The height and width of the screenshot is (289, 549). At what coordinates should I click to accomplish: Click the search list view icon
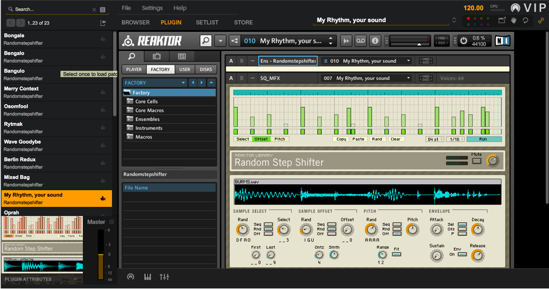[103, 10]
